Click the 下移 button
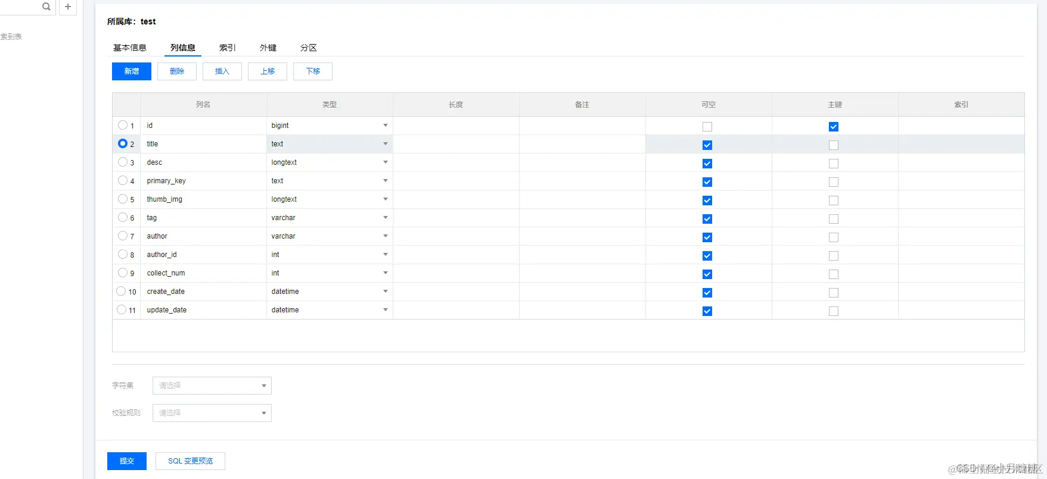This screenshot has width=1047, height=479. pyautogui.click(x=313, y=71)
